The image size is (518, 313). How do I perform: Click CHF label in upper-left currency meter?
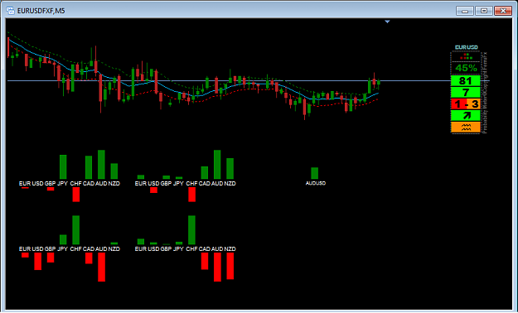(75, 184)
